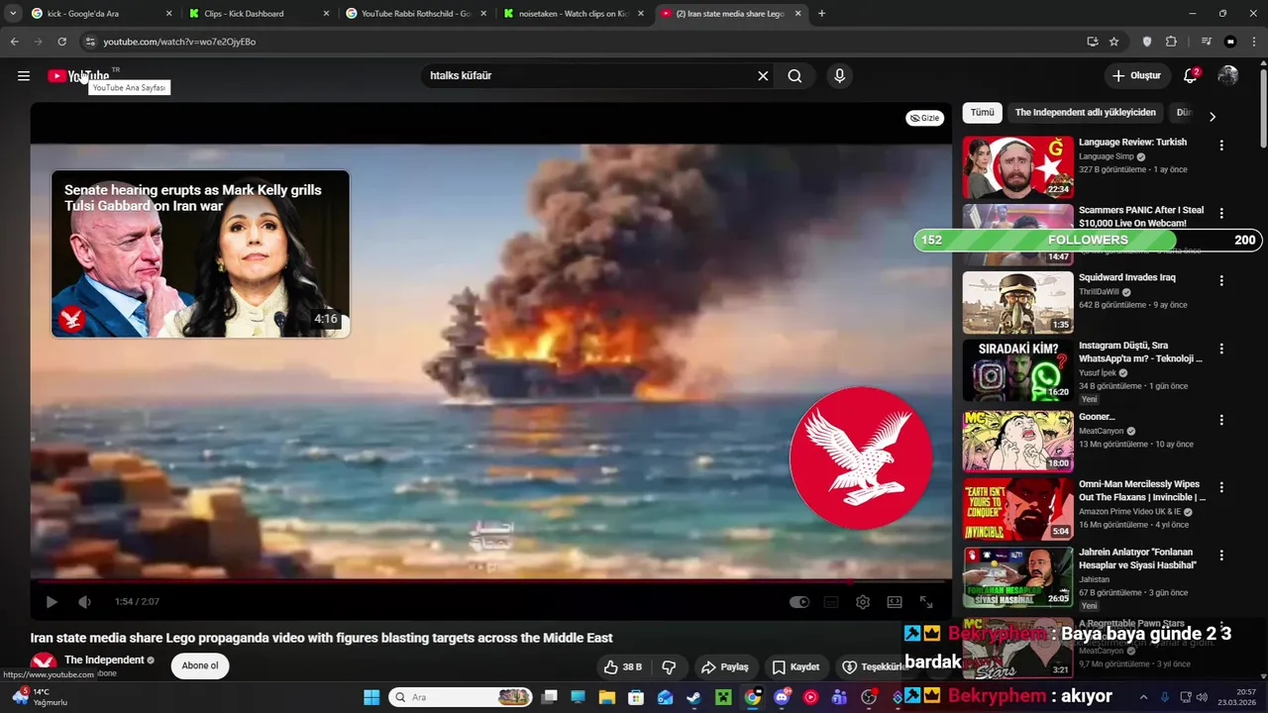Mute the video volume
Viewport: 1268px width, 713px height.
[85, 602]
